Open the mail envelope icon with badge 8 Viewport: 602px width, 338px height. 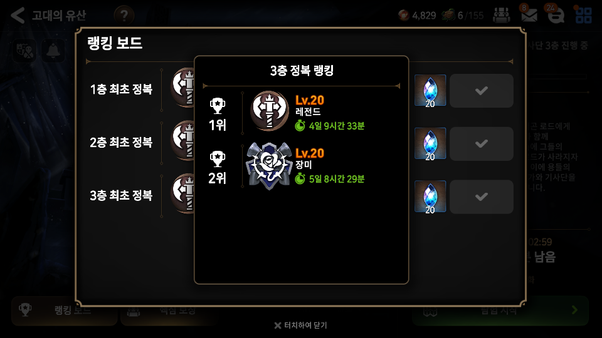click(529, 14)
